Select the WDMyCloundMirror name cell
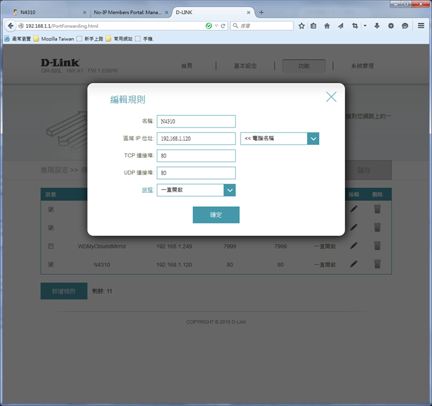The width and height of the screenshot is (432, 406). [x=102, y=246]
